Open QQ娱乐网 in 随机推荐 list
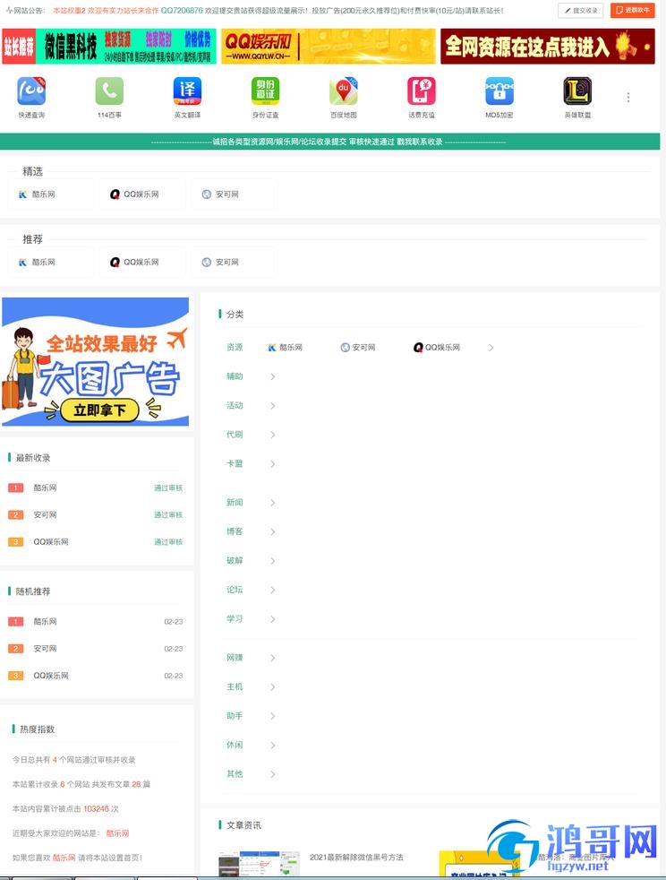The height and width of the screenshot is (880, 666). point(51,675)
